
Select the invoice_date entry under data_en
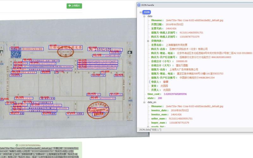pos(170,110)
